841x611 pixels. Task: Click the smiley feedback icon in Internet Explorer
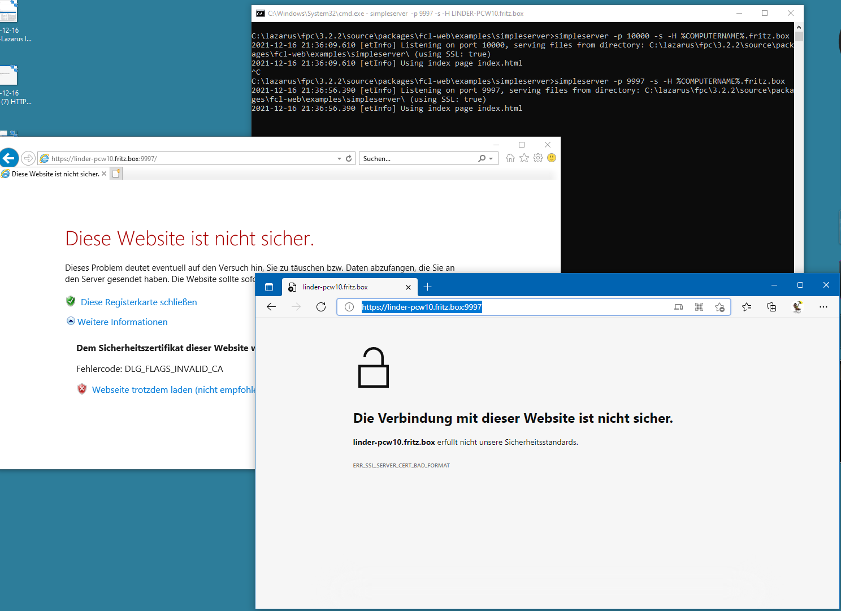[x=552, y=158]
